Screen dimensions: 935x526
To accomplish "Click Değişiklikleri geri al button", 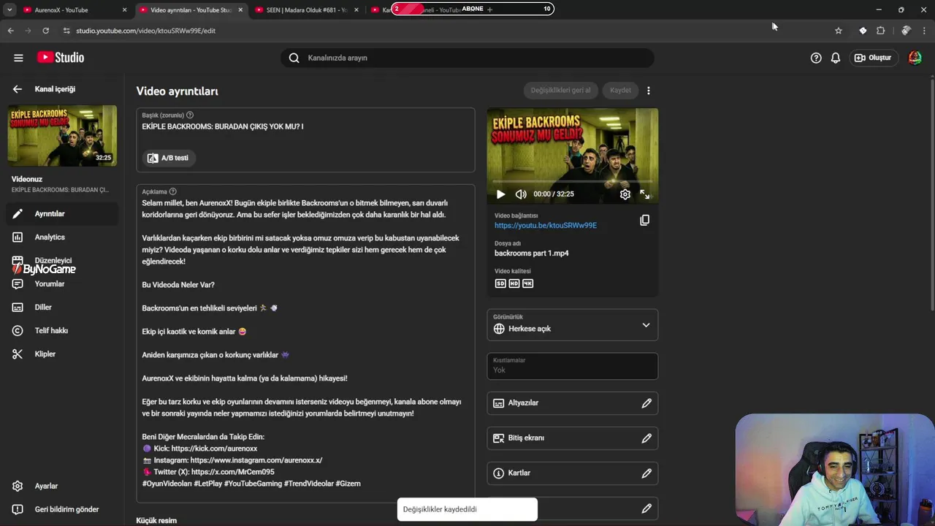I will point(560,91).
